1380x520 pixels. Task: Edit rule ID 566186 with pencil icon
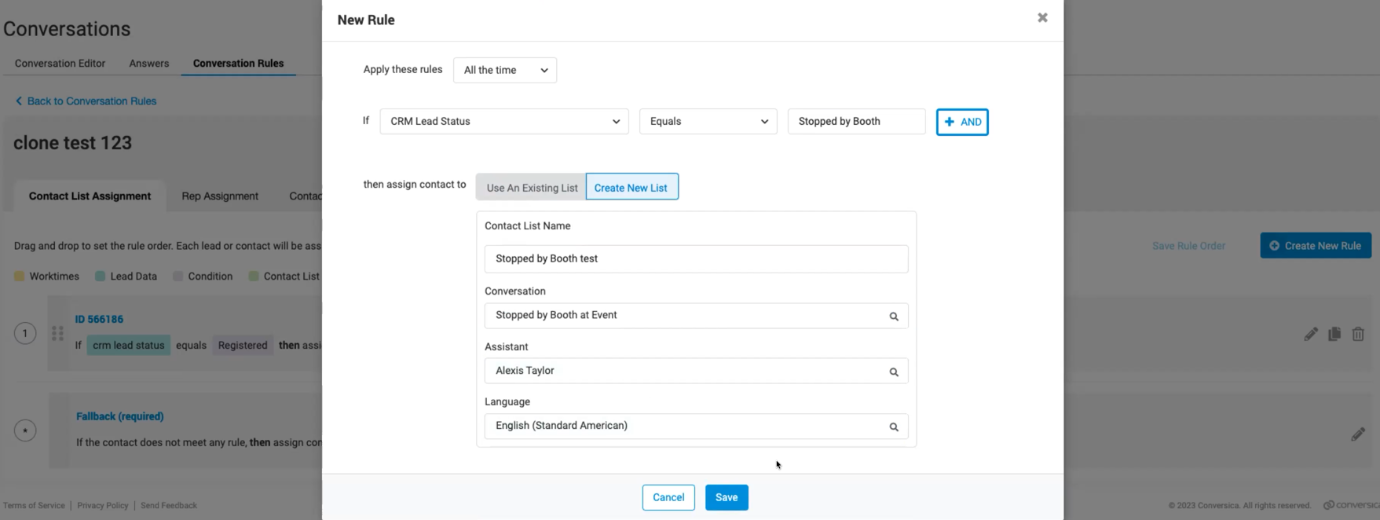pyautogui.click(x=1310, y=335)
